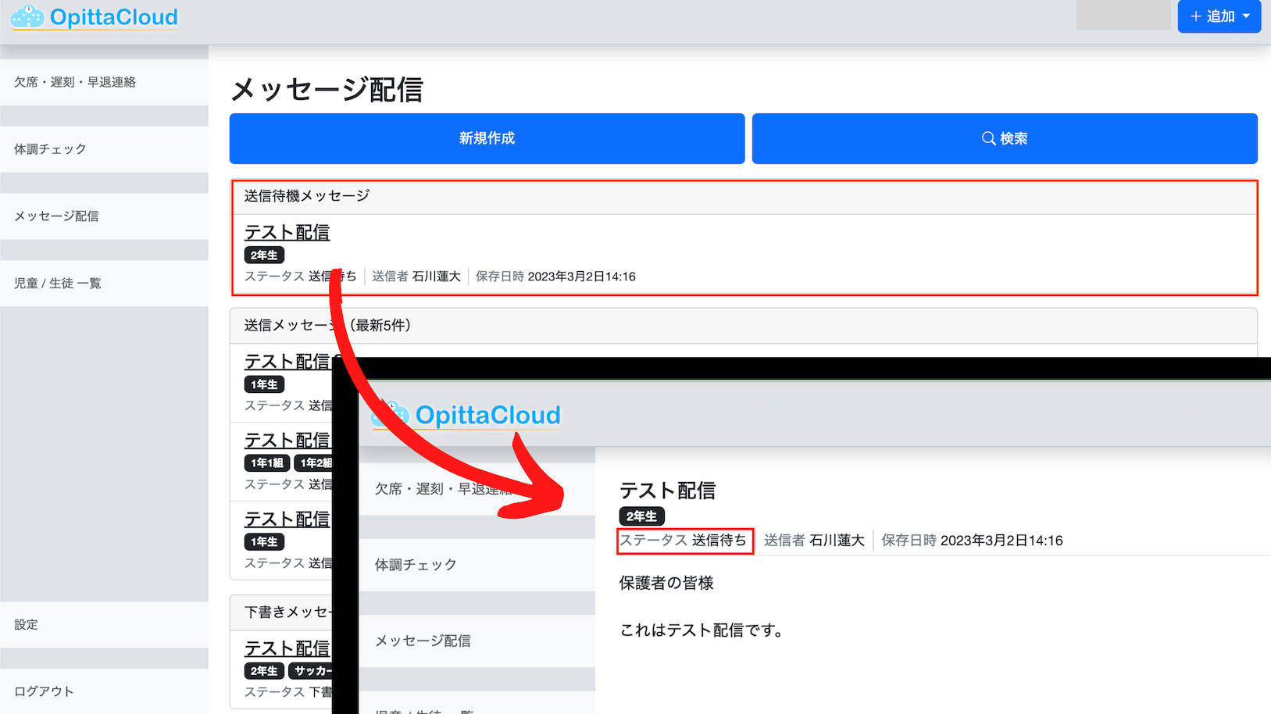This screenshot has width=1271, height=714.
Task: Click the 保存日時 2023年3月2日14:16 text in the pending row
Action: (555, 277)
